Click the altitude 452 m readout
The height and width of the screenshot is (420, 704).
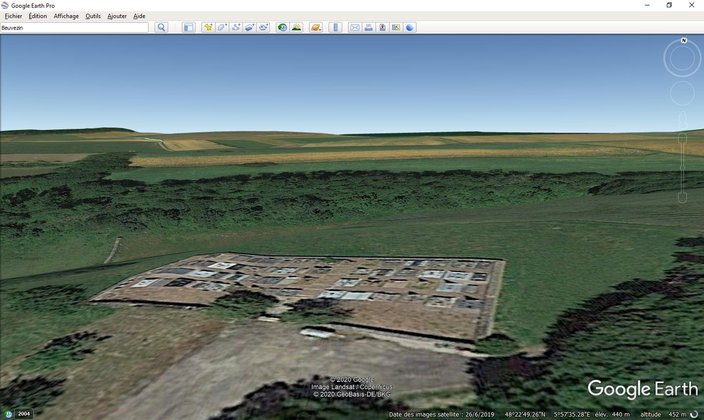pos(663,415)
